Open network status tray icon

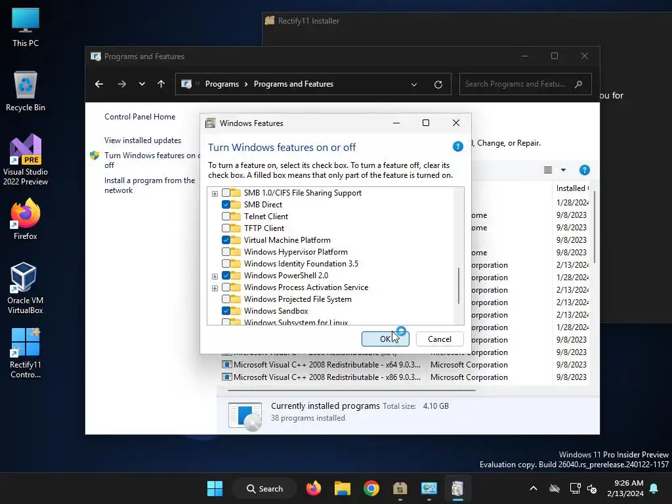[575, 488]
